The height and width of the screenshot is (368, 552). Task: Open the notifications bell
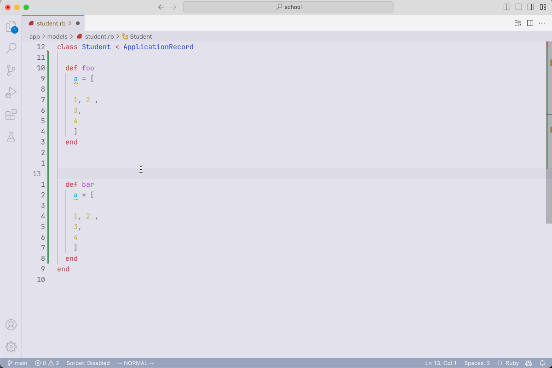[542, 363]
